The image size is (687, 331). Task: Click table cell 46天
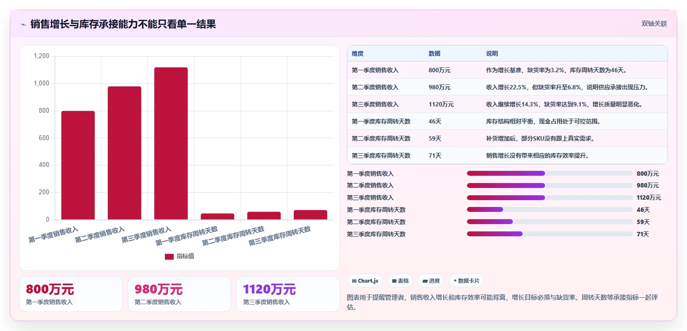(x=435, y=122)
